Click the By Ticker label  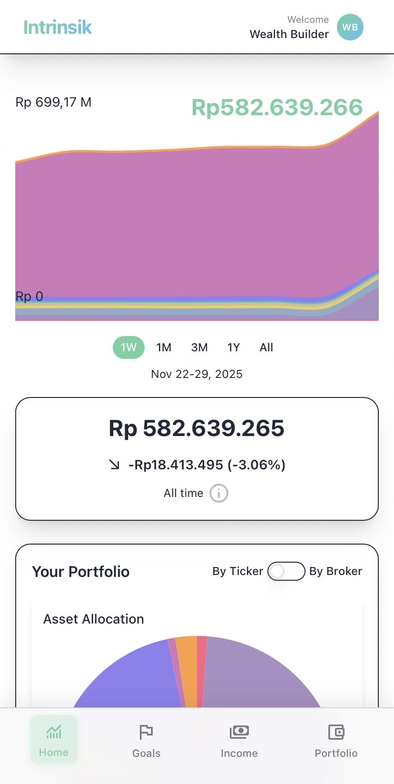coord(237,571)
